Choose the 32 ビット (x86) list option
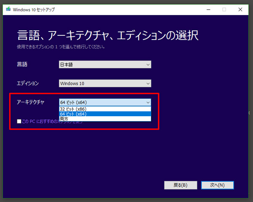Screen dimensions: 253x202 [105, 109]
